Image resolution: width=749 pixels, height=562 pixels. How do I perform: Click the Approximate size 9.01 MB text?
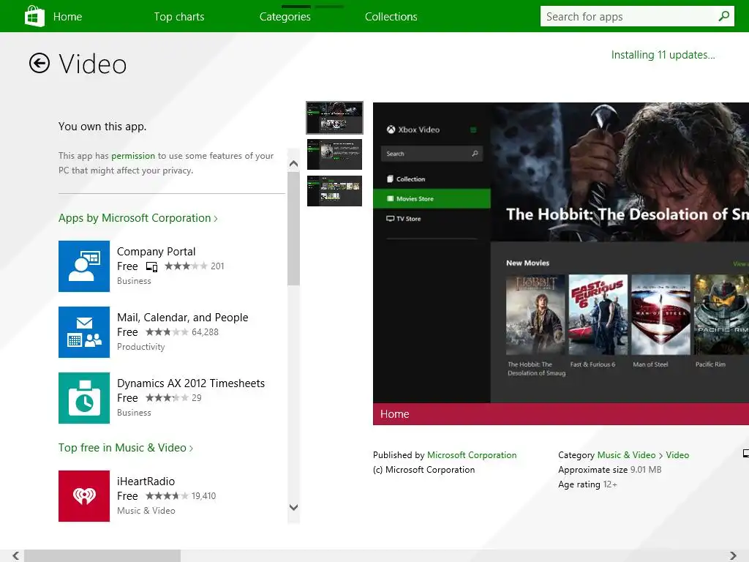click(x=610, y=470)
